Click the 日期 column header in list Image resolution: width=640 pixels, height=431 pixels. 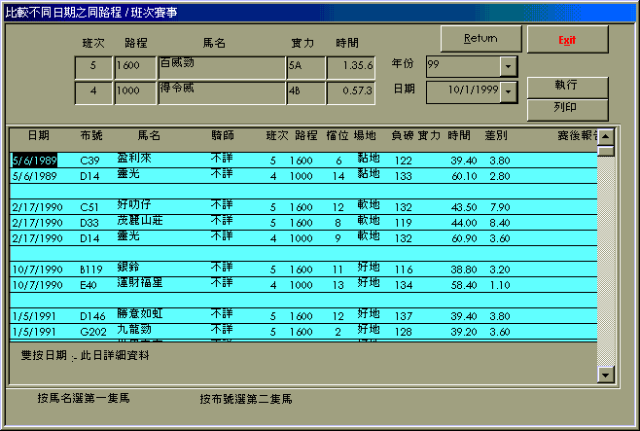39,135
